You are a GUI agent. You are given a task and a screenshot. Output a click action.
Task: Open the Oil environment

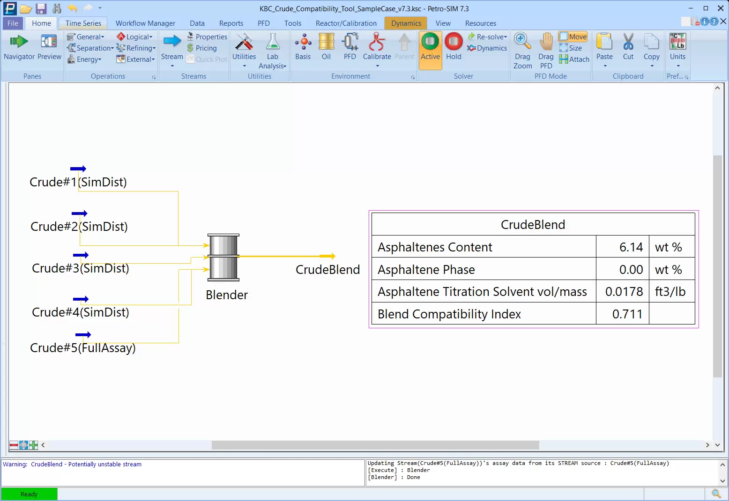326,47
